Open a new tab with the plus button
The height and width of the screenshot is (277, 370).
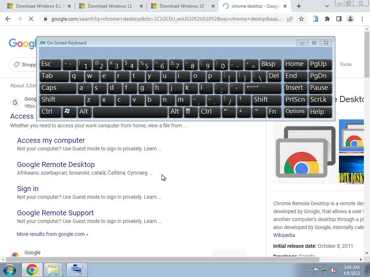click(x=299, y=6)
